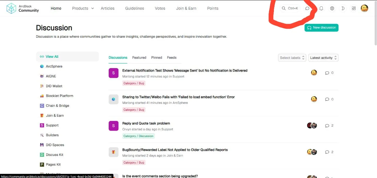The height and width of the screenshot is (178, 377).
Task: Click the Chain & Bridge board icon
Action: coord(42,106)
